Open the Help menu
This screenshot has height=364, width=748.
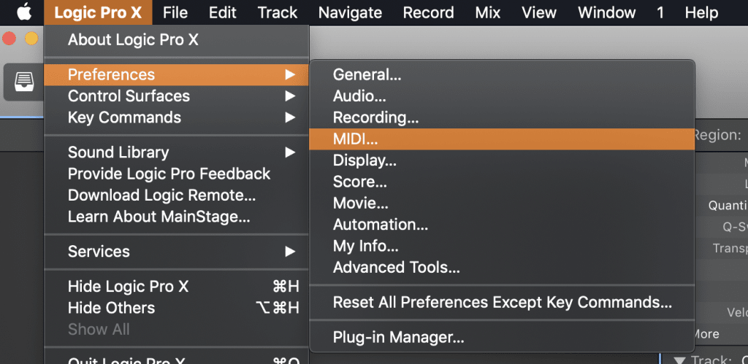click(701, 12)
